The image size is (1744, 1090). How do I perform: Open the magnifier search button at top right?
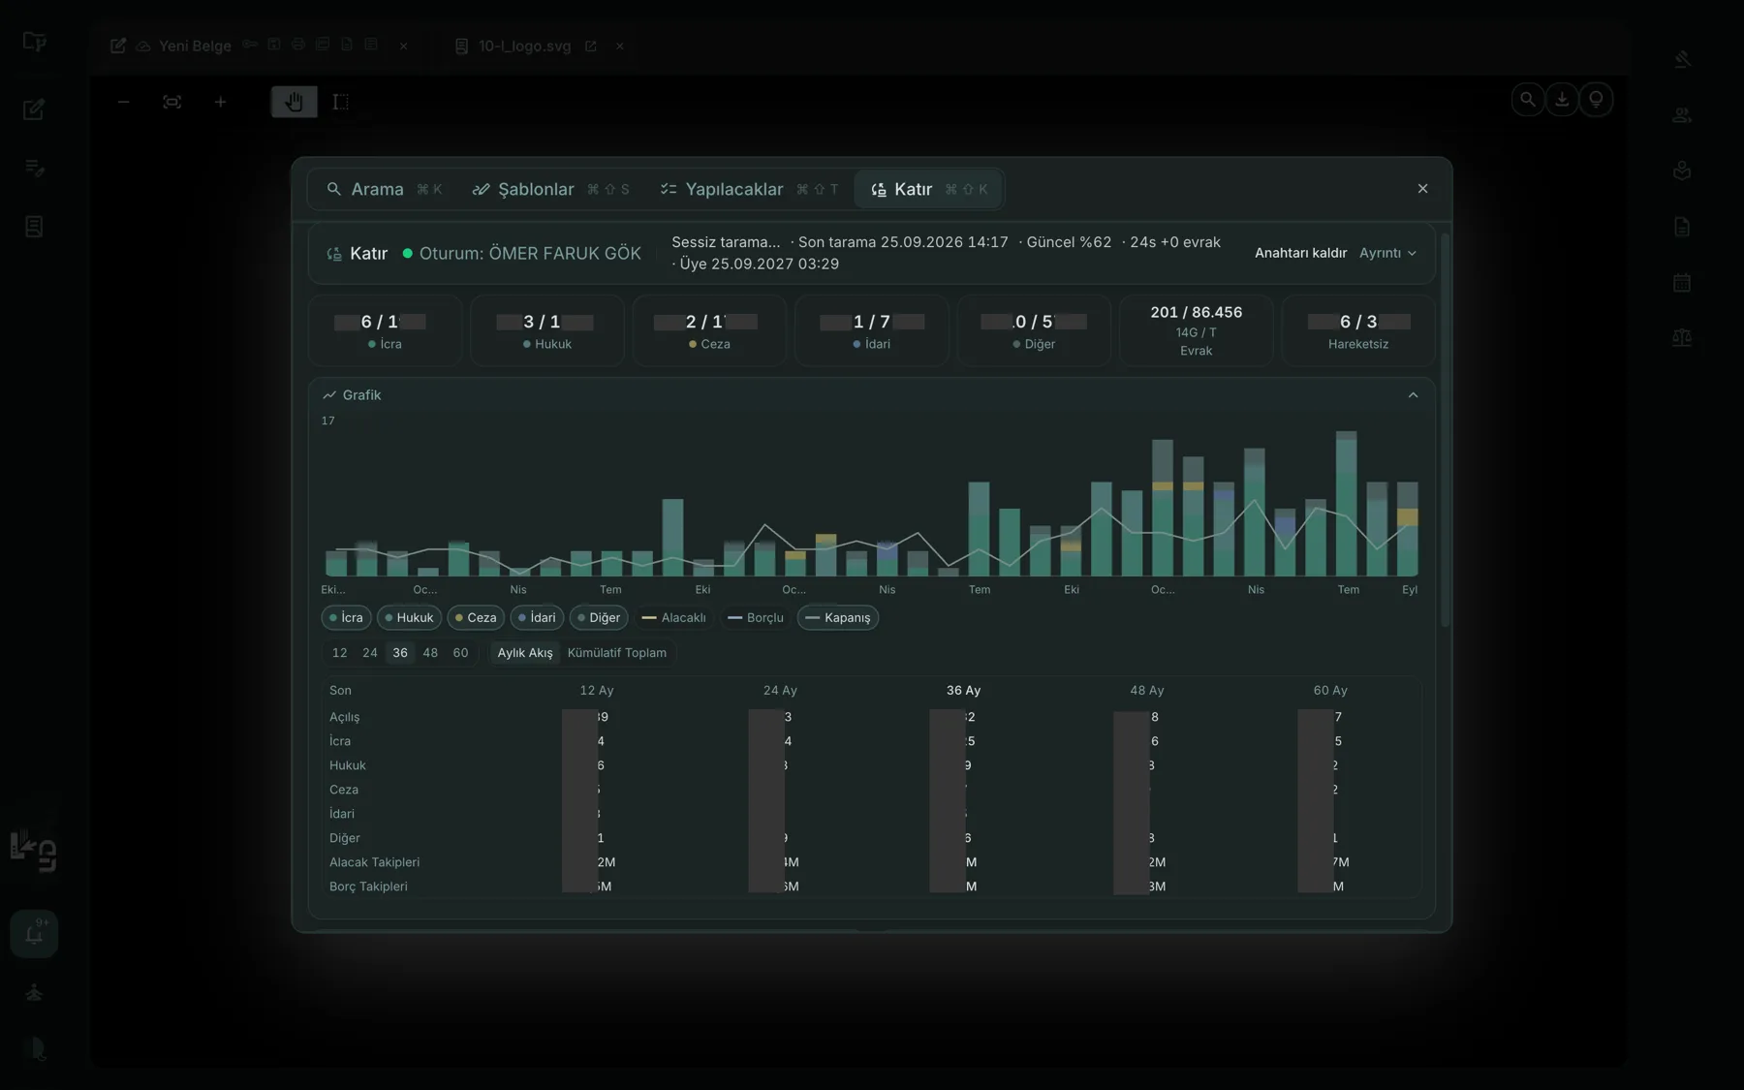1528,99
